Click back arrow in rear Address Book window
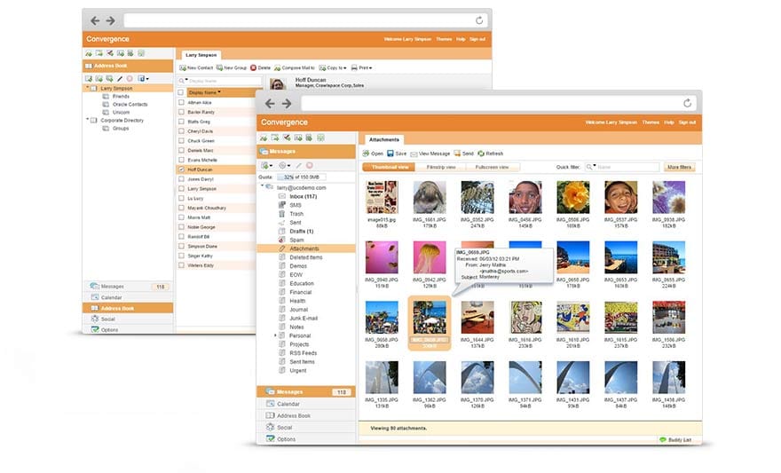Viewport: 781px width, 473px height. 95,20
